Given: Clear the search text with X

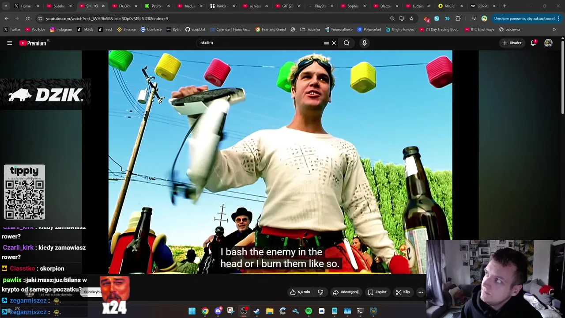Looking at the screenshot, I should [334, 43].
